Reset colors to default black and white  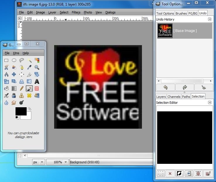point(17,118)
